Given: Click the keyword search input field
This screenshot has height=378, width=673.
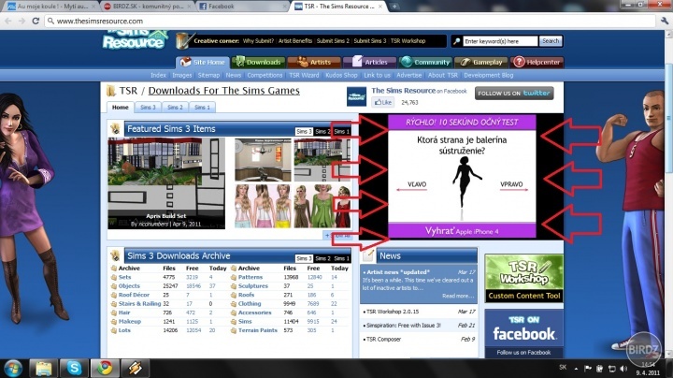Looking at the screenshot, I should point(500,41).
